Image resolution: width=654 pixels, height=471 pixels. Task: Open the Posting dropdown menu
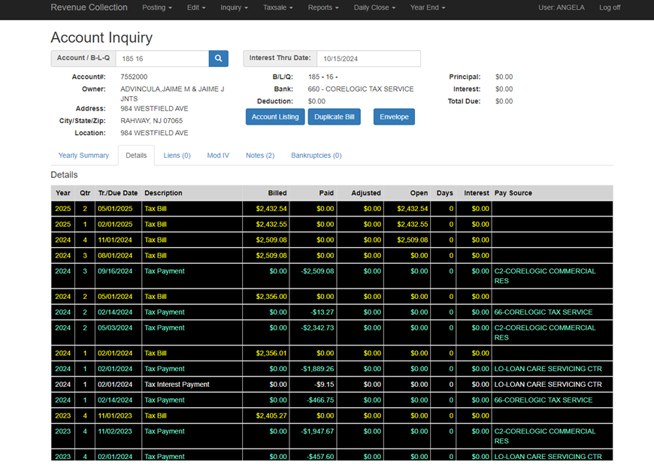click(x=157, y=8)
